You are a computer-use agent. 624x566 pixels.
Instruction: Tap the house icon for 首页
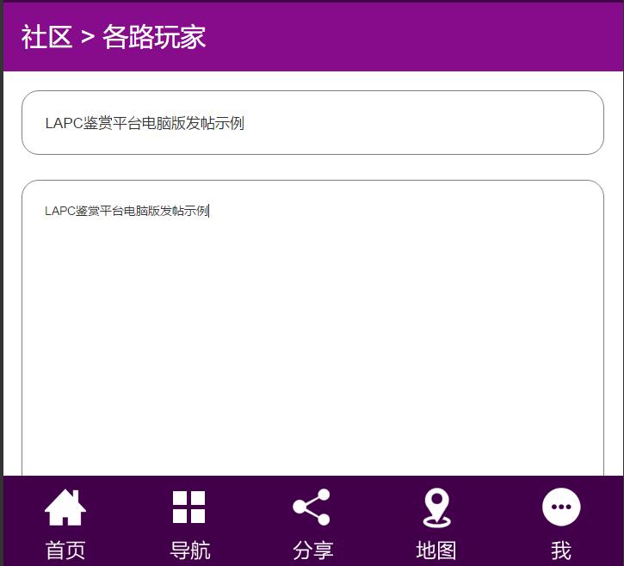pos(65,508)
